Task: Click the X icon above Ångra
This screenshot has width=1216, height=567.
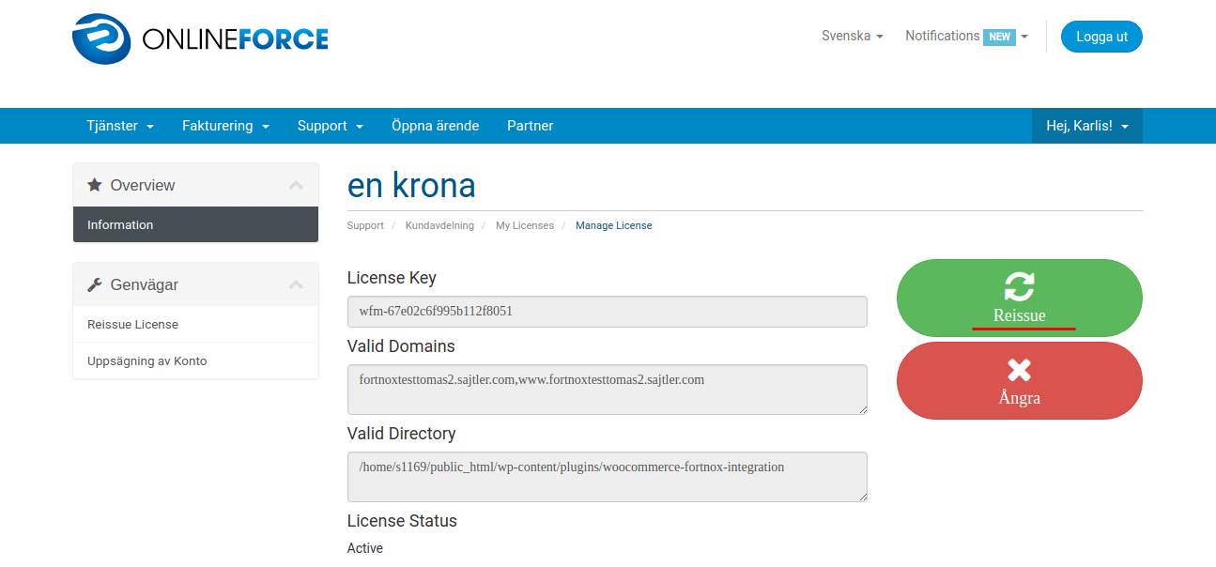Action: 1020,370
